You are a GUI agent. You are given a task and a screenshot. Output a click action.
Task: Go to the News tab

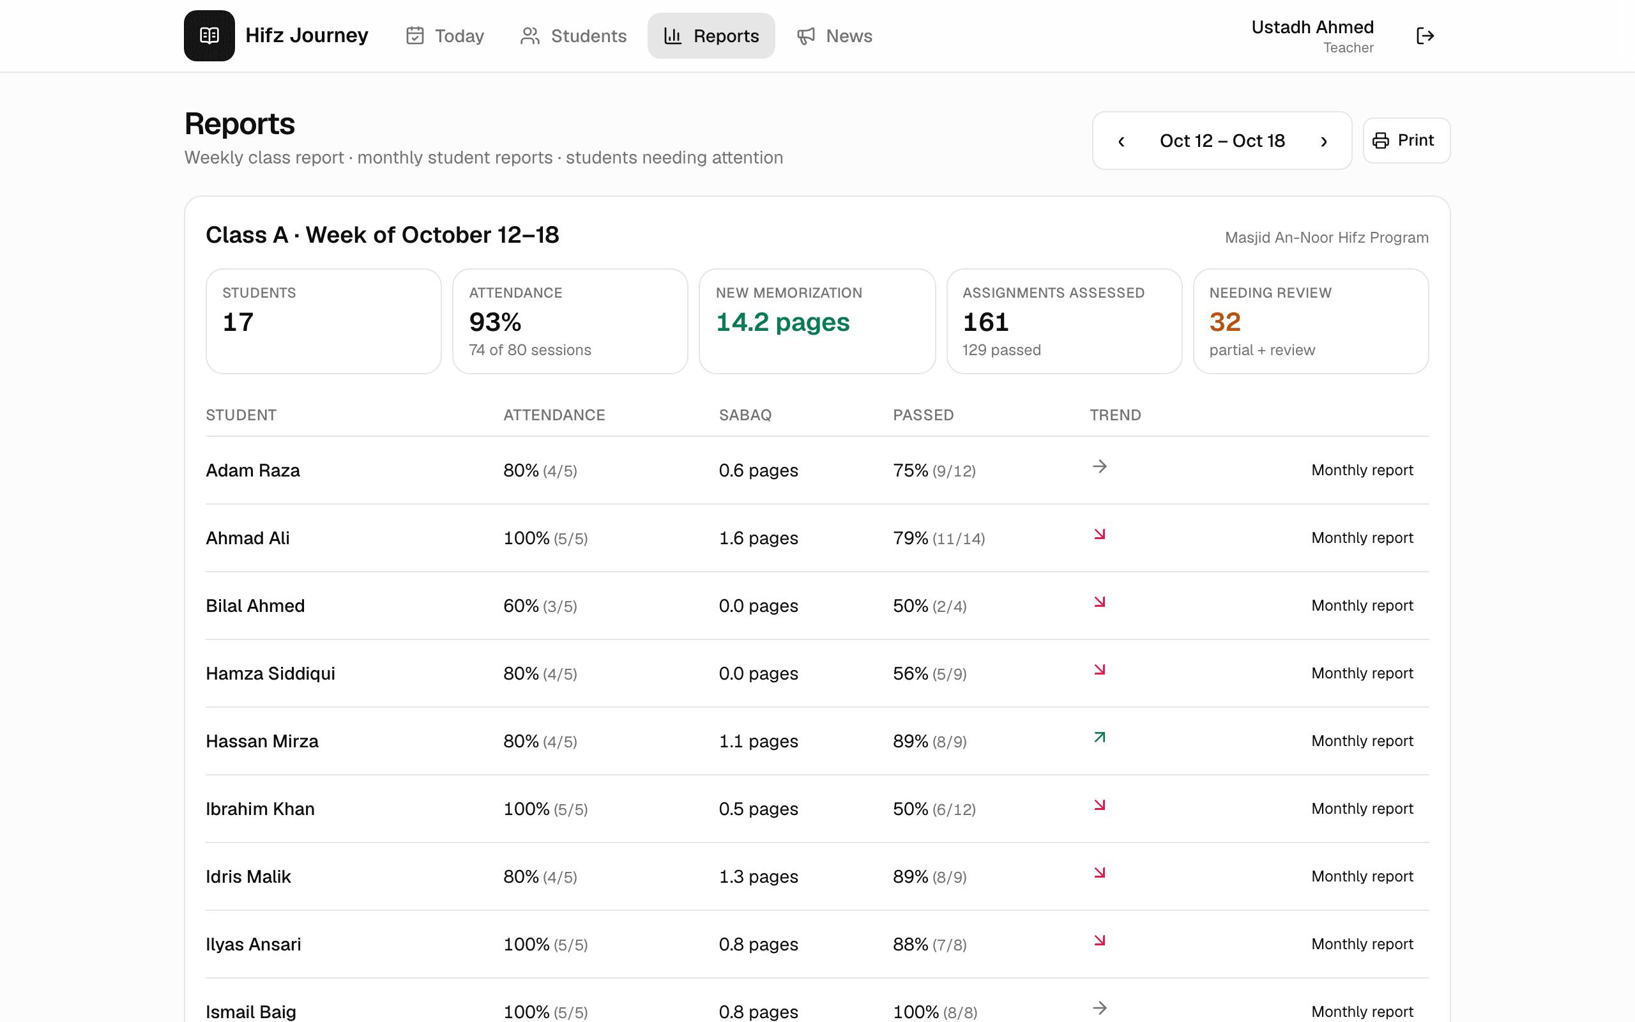(835, 36)
